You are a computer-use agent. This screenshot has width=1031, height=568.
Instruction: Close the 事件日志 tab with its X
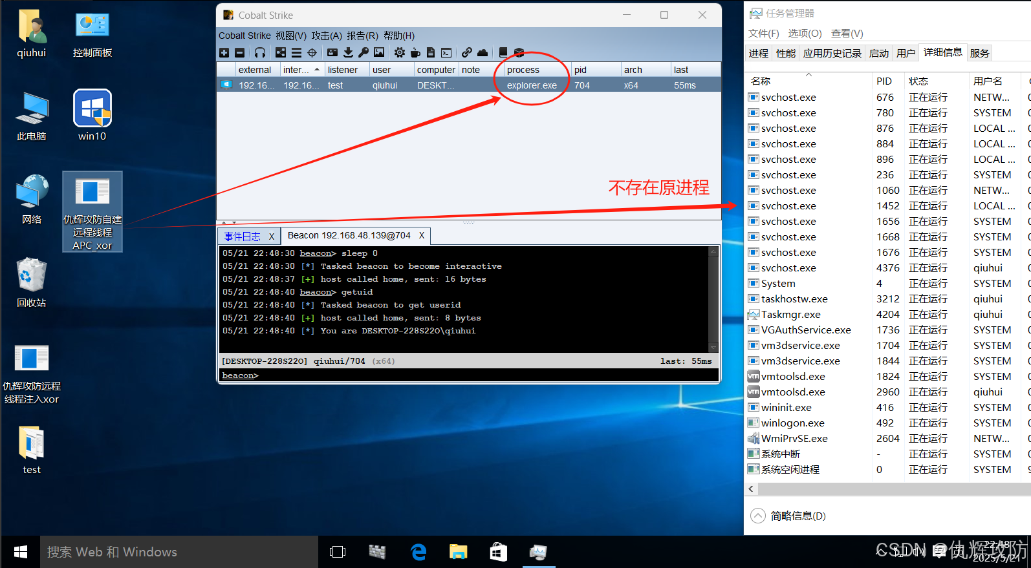272,237
